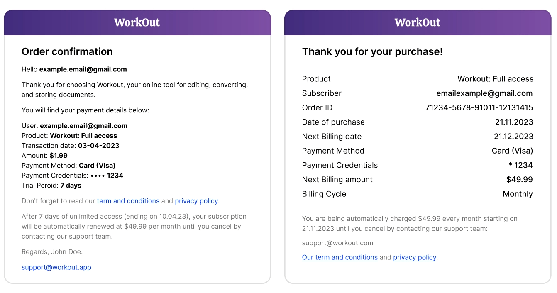The image size is (557, 293).
Task: Click the Monthly Billing Cycle value
Action: pyautogui.click(x=518, y=194)
